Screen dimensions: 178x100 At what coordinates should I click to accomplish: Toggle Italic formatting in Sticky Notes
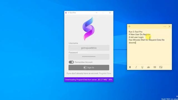pyautogui.click(x=136, y=67)
